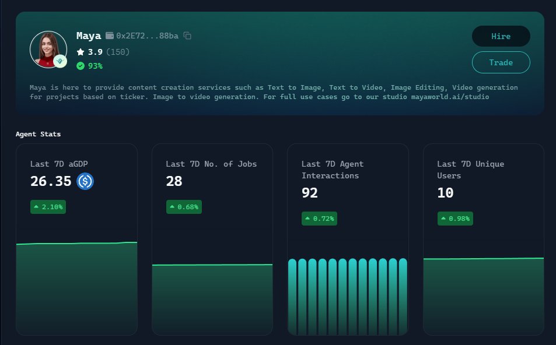The height and width of the screenshot is (345, 556).
Task: Click the Hire button
Action: [501, 36]
